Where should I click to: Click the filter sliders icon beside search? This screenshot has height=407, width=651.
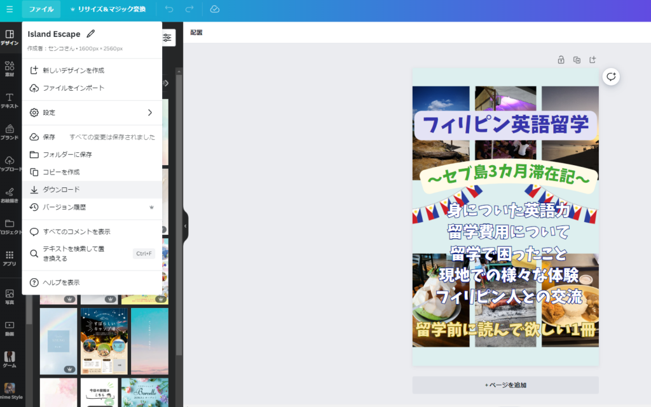pyautogui.click(x=167, y=37)
